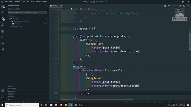
Task: Switch to Visual Studio Code taskbar icon
Action: pyautogui.click(x=71, y=105)
